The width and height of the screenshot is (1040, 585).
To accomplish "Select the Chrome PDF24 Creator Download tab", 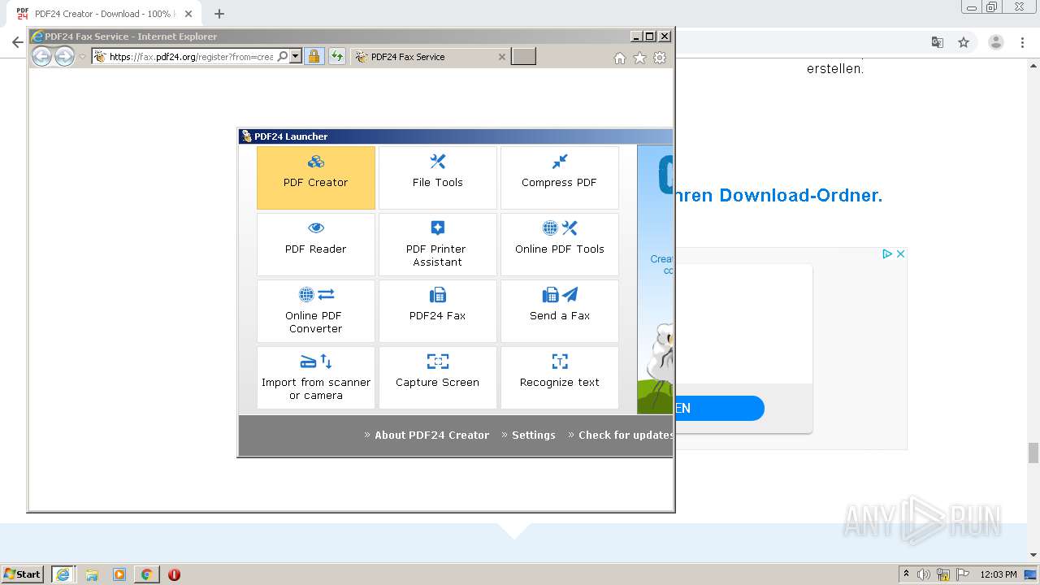I will click(104, 14).
